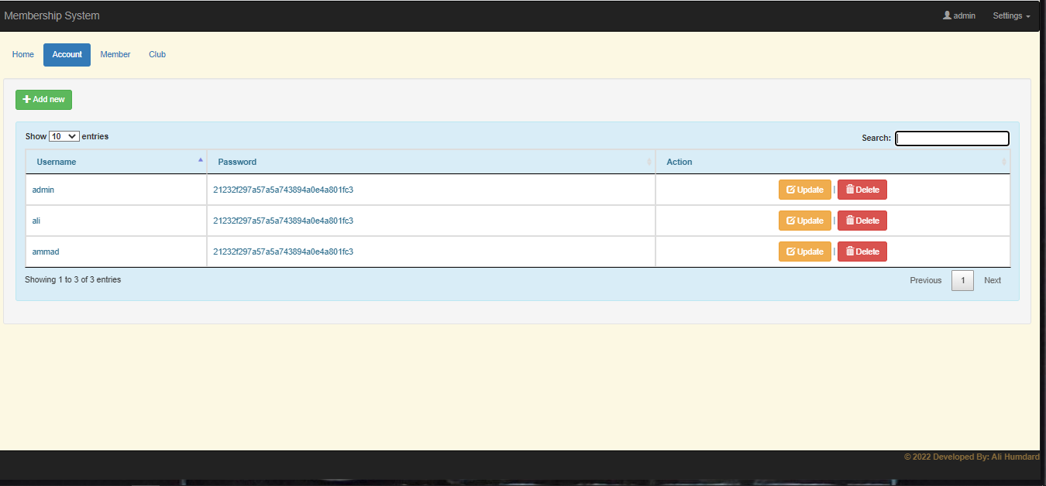
Task: Sort table by Password column
Action: click(x=431, y=162)
